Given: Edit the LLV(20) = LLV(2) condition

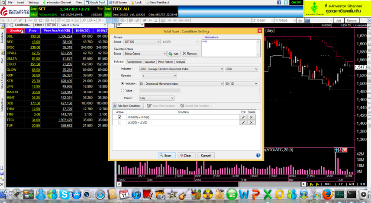Looking at the screenshot, I should [x=243, y=123].
